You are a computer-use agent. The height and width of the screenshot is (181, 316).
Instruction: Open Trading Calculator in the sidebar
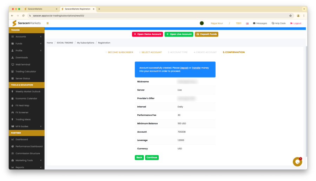pyautogui.click(x=27, y=72)
